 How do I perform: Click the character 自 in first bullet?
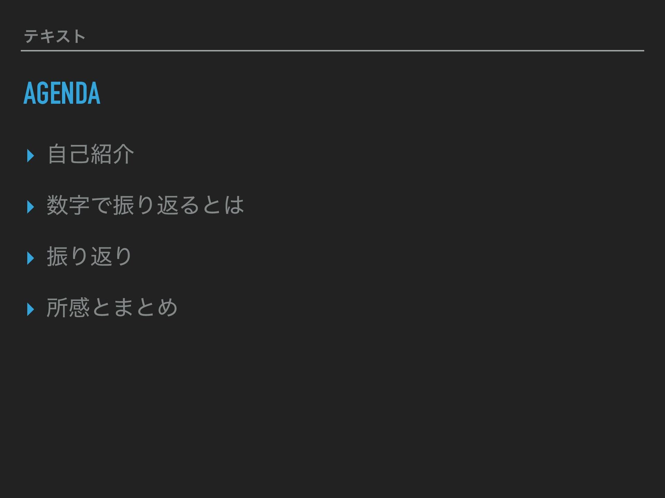(x=57, y=154)
